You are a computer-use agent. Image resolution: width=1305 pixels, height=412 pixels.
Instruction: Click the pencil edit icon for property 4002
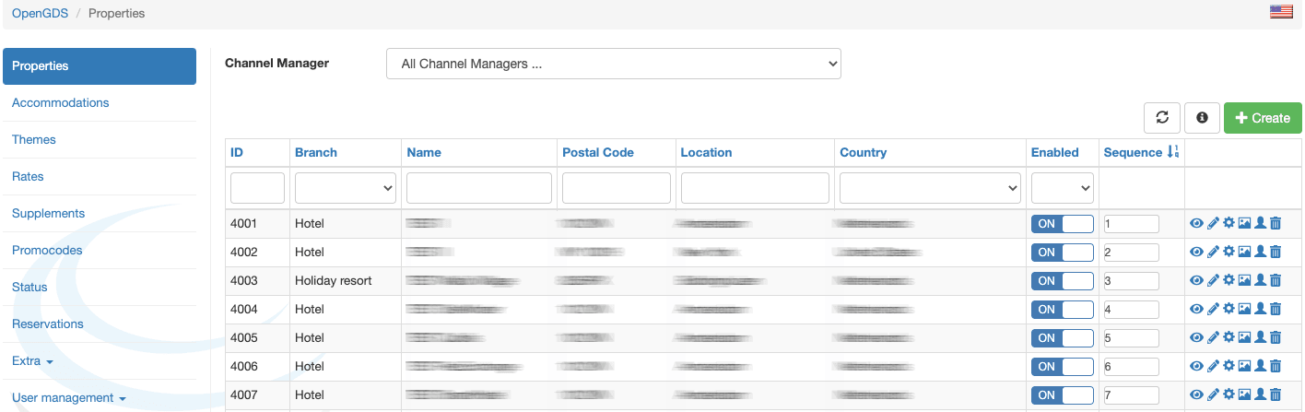click(x=1213, y=253)
